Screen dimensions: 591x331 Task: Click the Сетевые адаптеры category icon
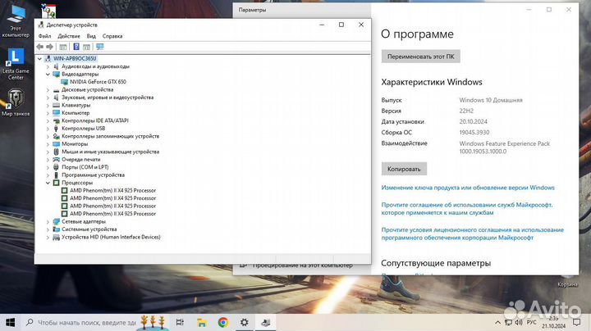[56, 221]
